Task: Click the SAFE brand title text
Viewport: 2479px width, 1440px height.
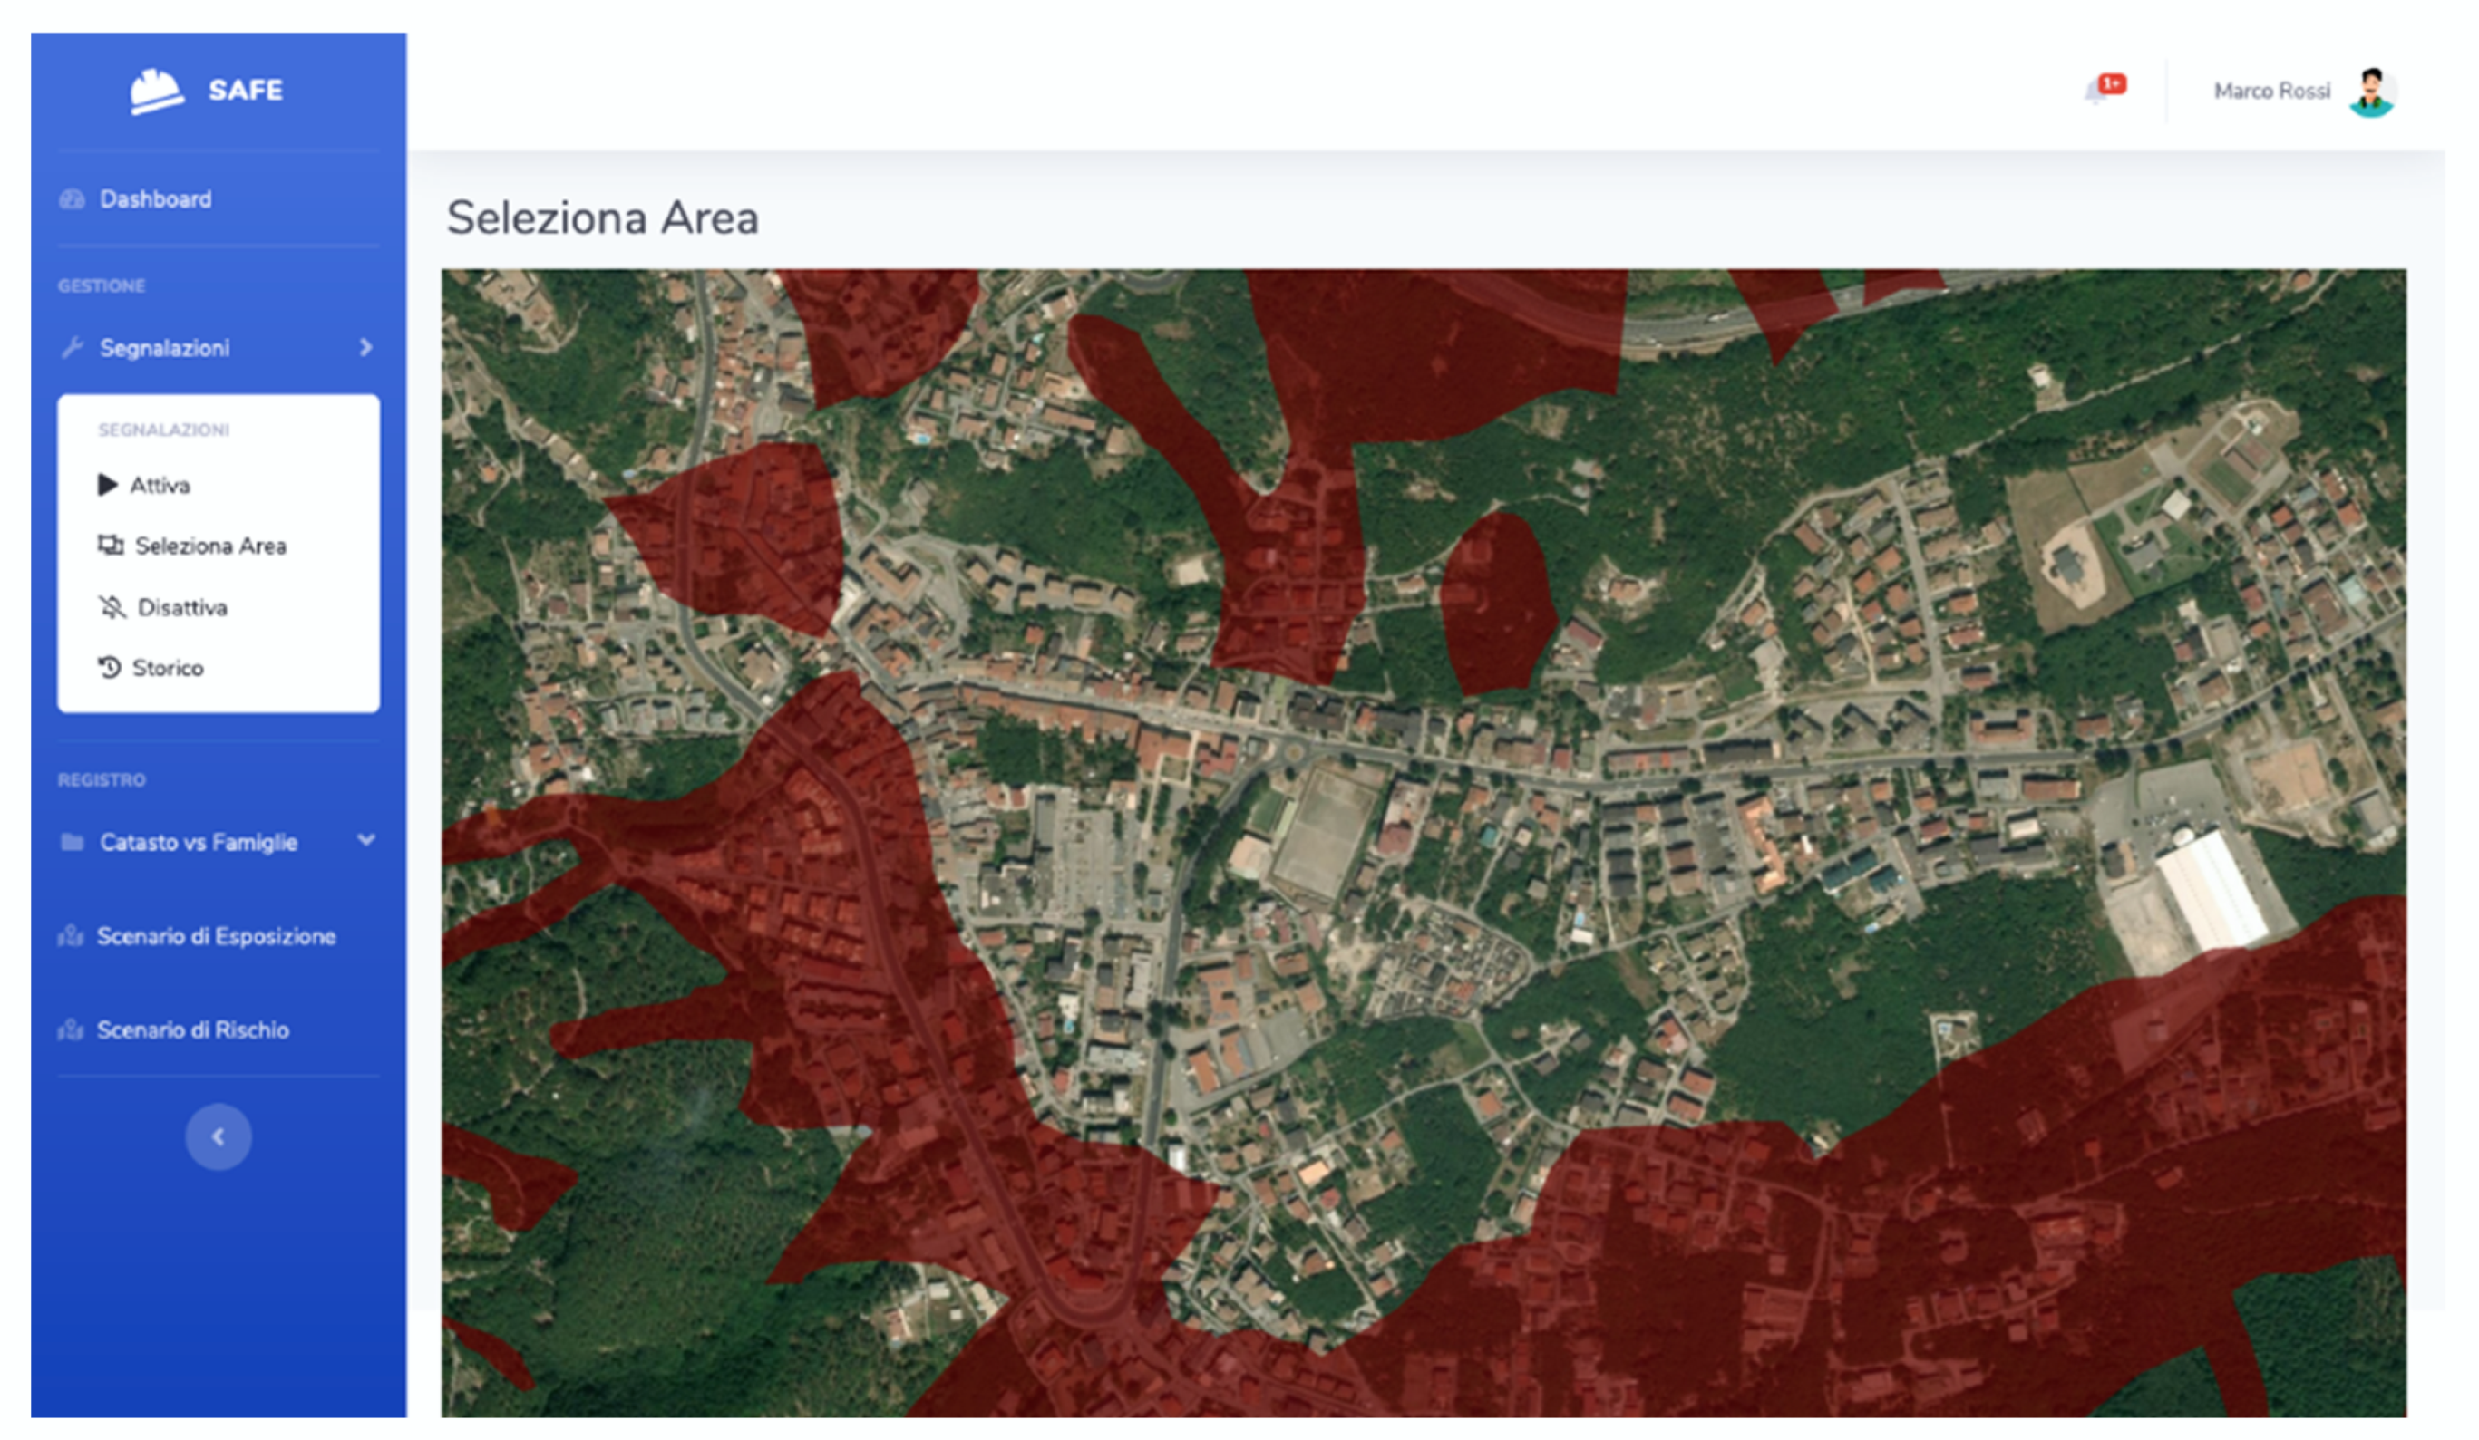Action: coord(245,91)
